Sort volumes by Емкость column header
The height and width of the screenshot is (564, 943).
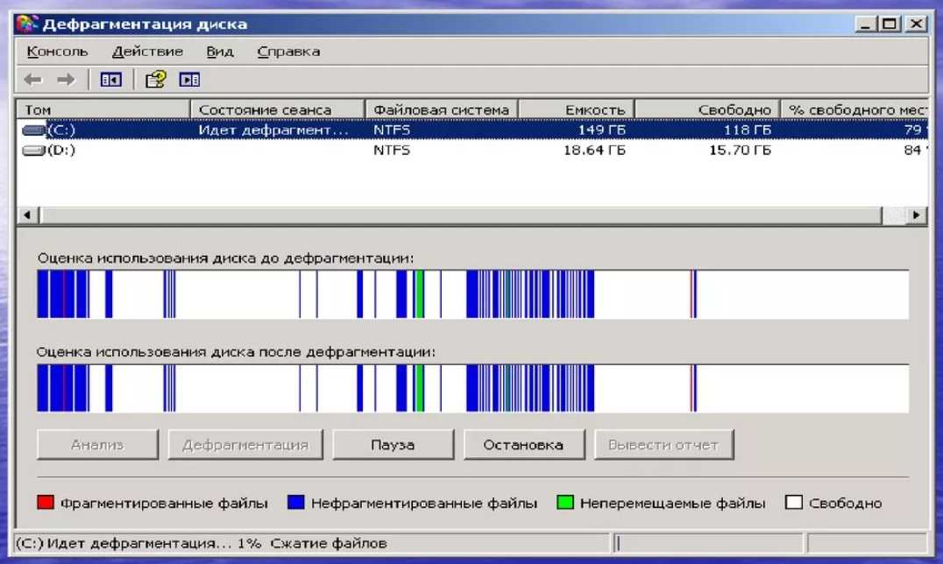576,109
